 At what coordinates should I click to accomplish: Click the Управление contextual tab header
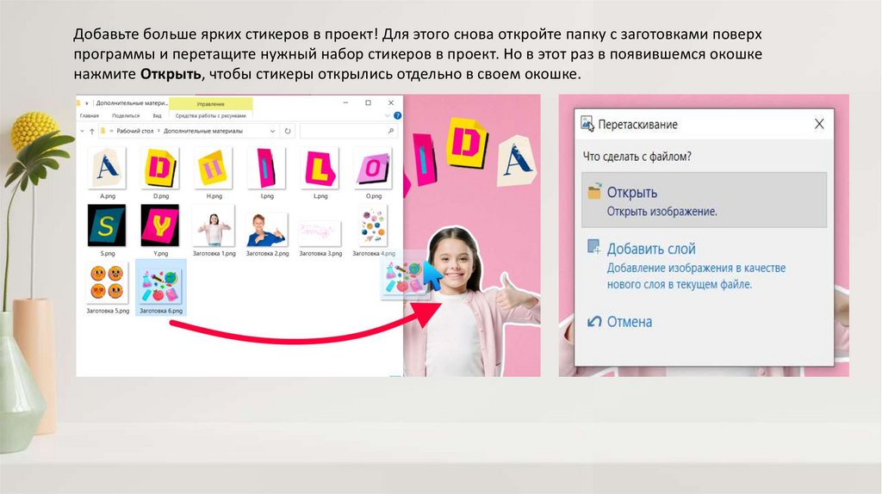(210, 104)
